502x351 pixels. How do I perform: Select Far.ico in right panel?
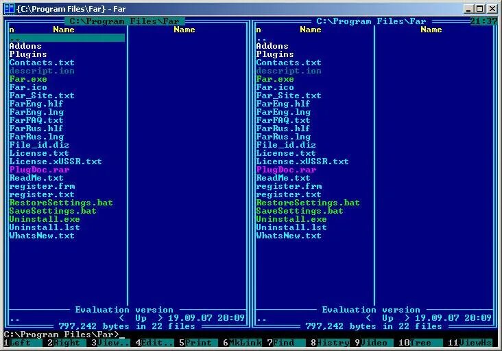pos(275,87)
